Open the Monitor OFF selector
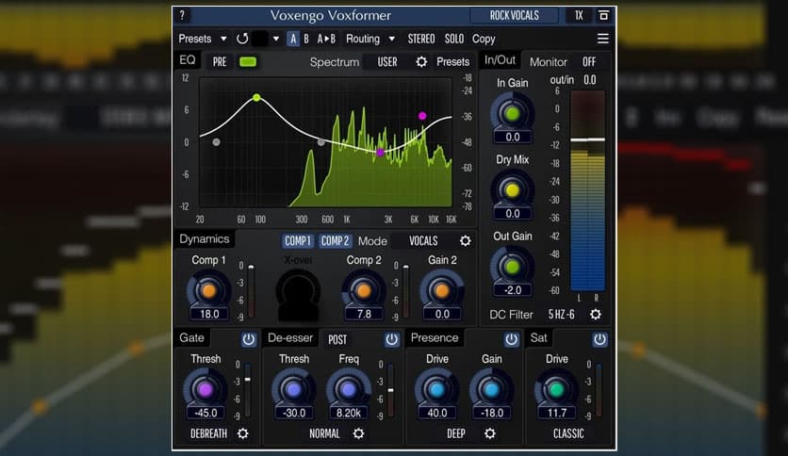The width and height of the screenshot is (788, 456). tap(589, 62)
